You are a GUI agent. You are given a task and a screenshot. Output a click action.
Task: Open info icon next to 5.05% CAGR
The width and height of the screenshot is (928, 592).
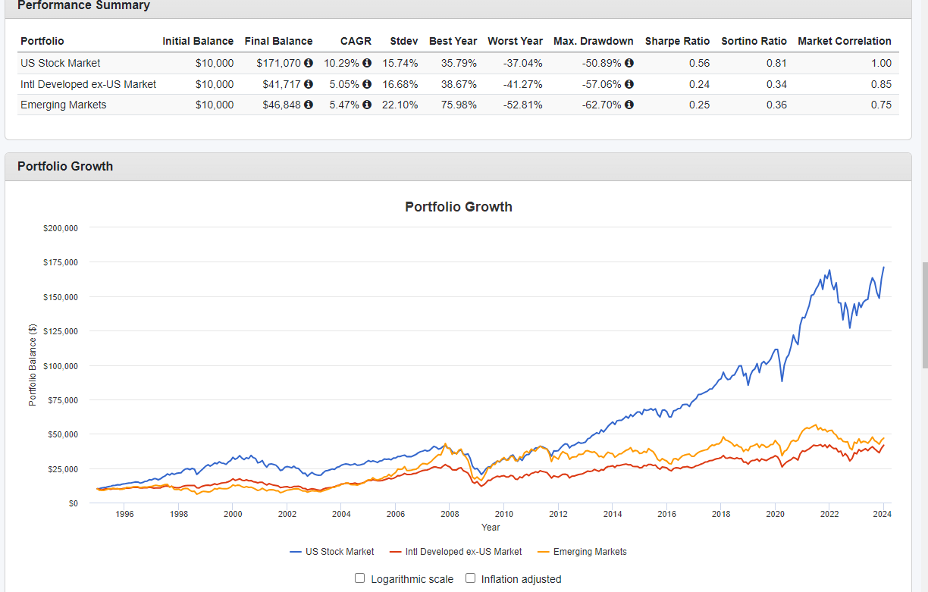coord(367,84)
